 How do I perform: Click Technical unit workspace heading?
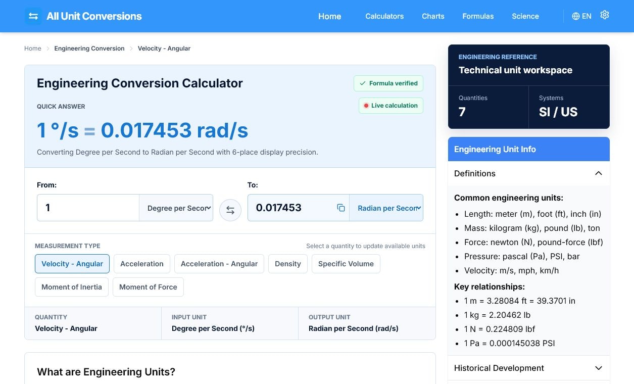coord(515,70)
